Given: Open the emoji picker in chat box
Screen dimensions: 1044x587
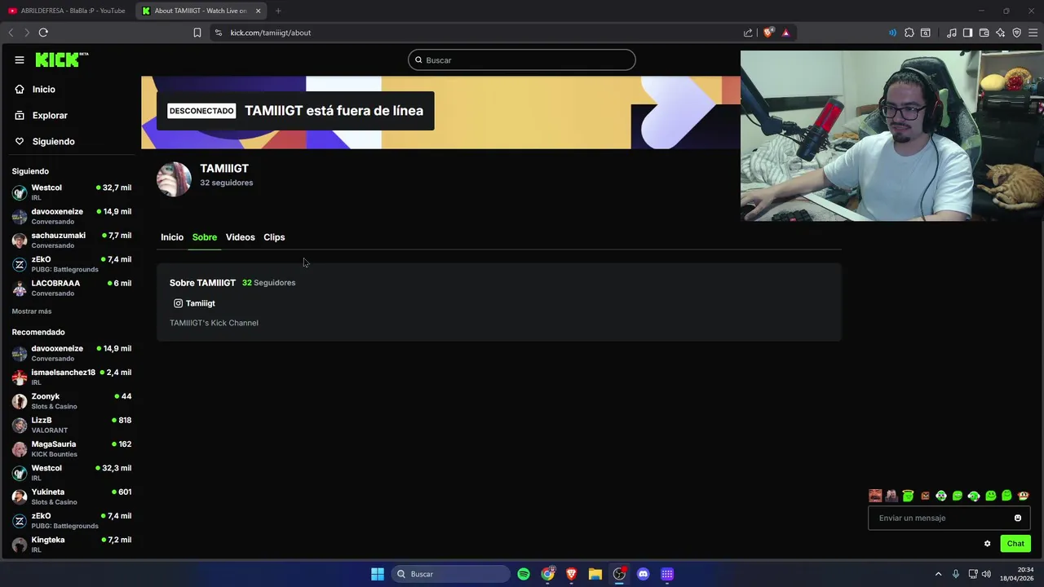Looking at the screenshot, I should coord(1018,518).
